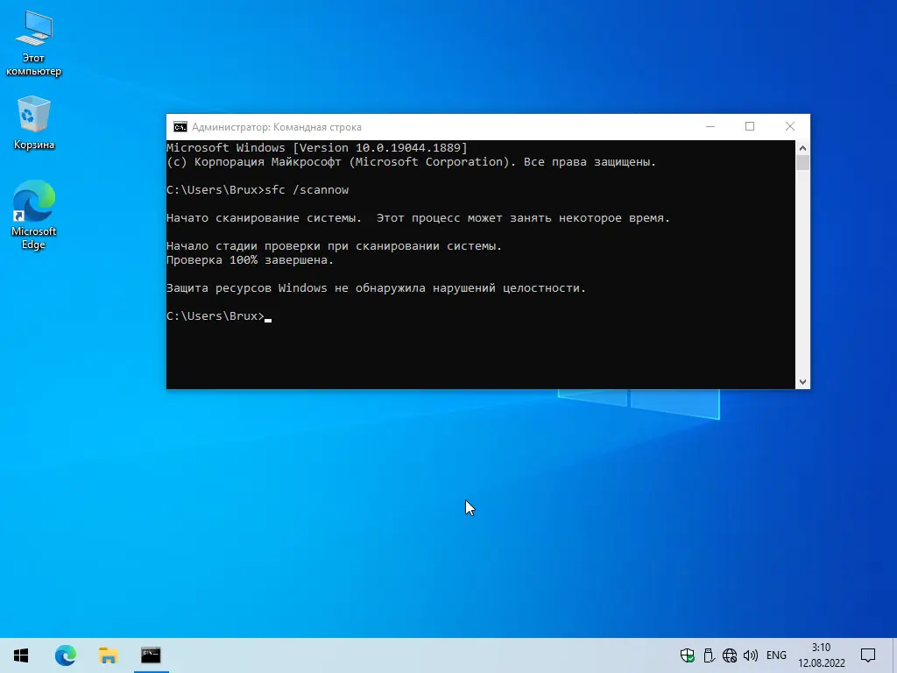897x673 pixels.
Task: Click the Администратор: Командная строка title text
Action: click(x=277, y=127)
